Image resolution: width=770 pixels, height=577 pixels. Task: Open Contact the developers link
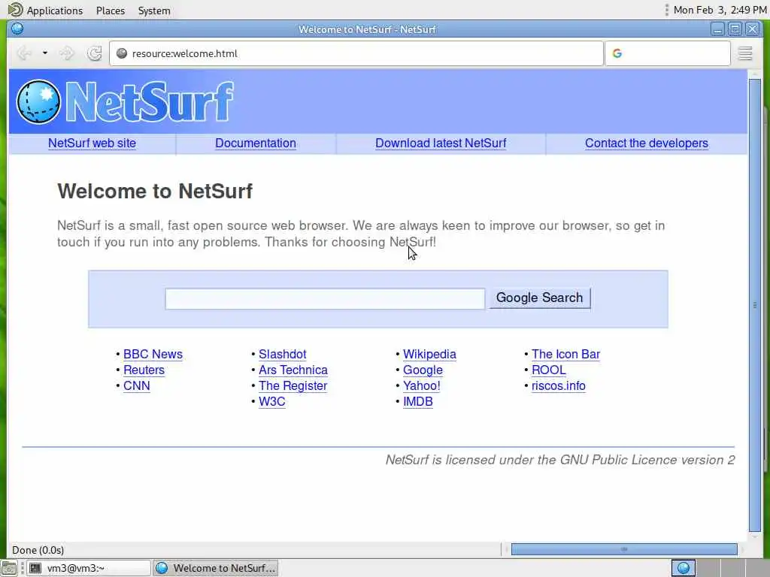coord(646,143)
